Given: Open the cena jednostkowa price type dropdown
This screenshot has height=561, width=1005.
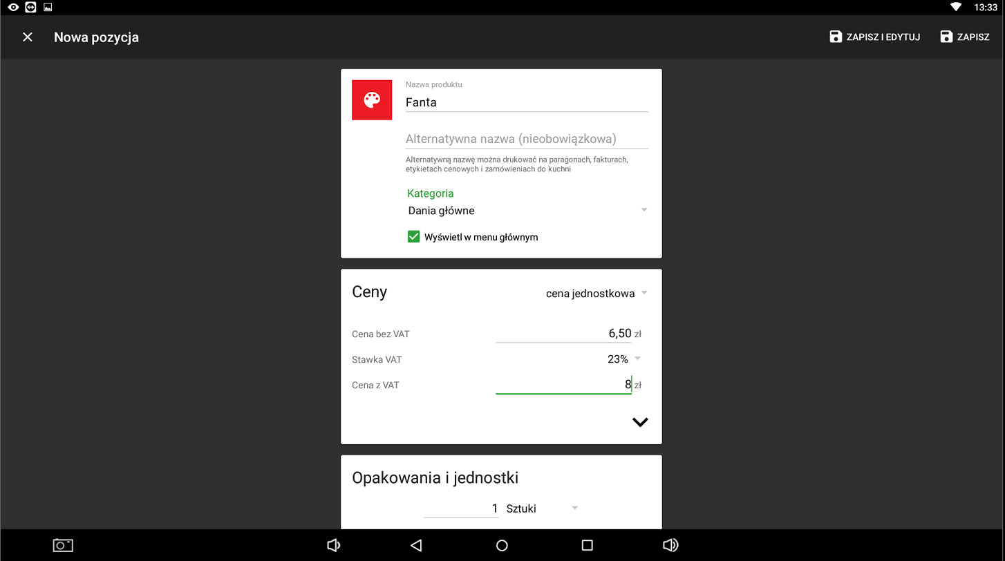Looking at the screenshot, I should (x=596, y=294).
